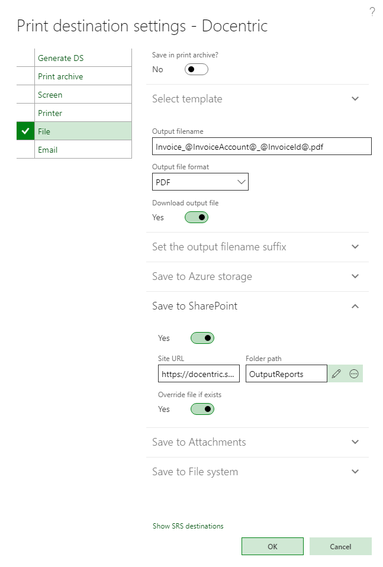Viewport: 383px width, 567px height.
Task: Click the ellipsis icon next to Folder path
Action: pos(354,373)
